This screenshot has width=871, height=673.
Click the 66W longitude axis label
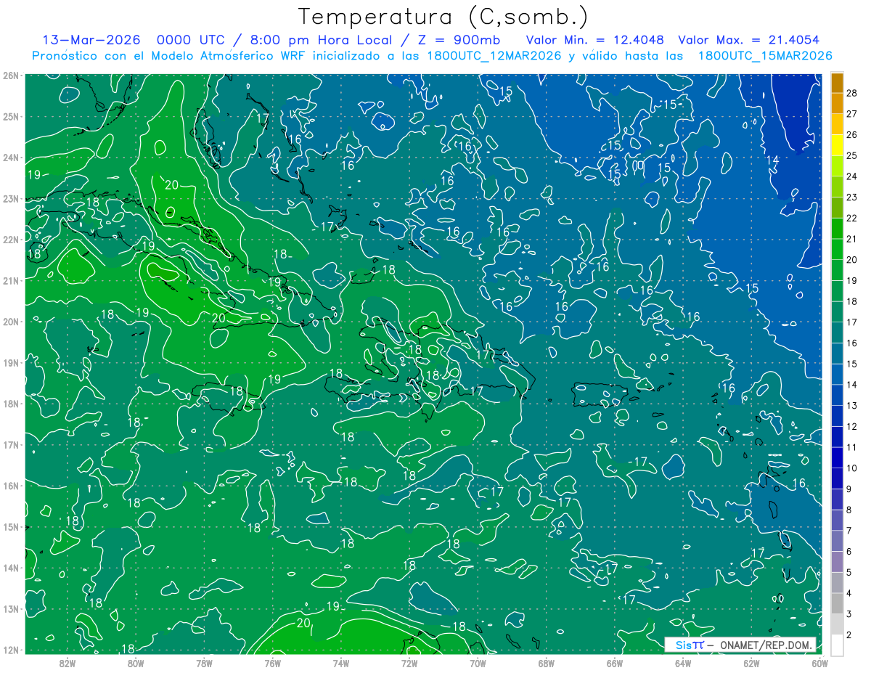[x=614, y=663]
